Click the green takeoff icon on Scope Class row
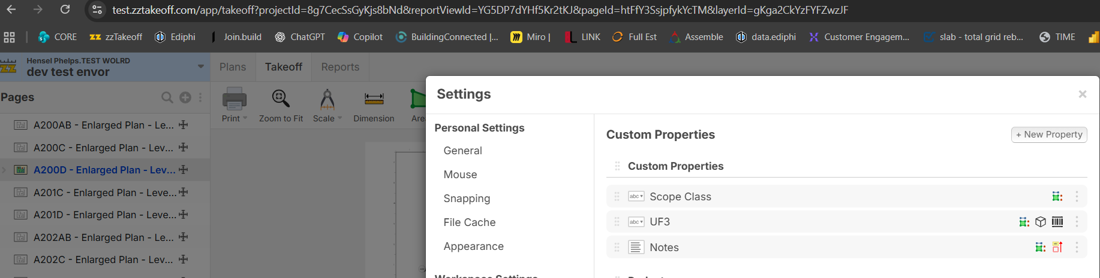Viewport: 1100px width, 278px height. coord(1057,197)
